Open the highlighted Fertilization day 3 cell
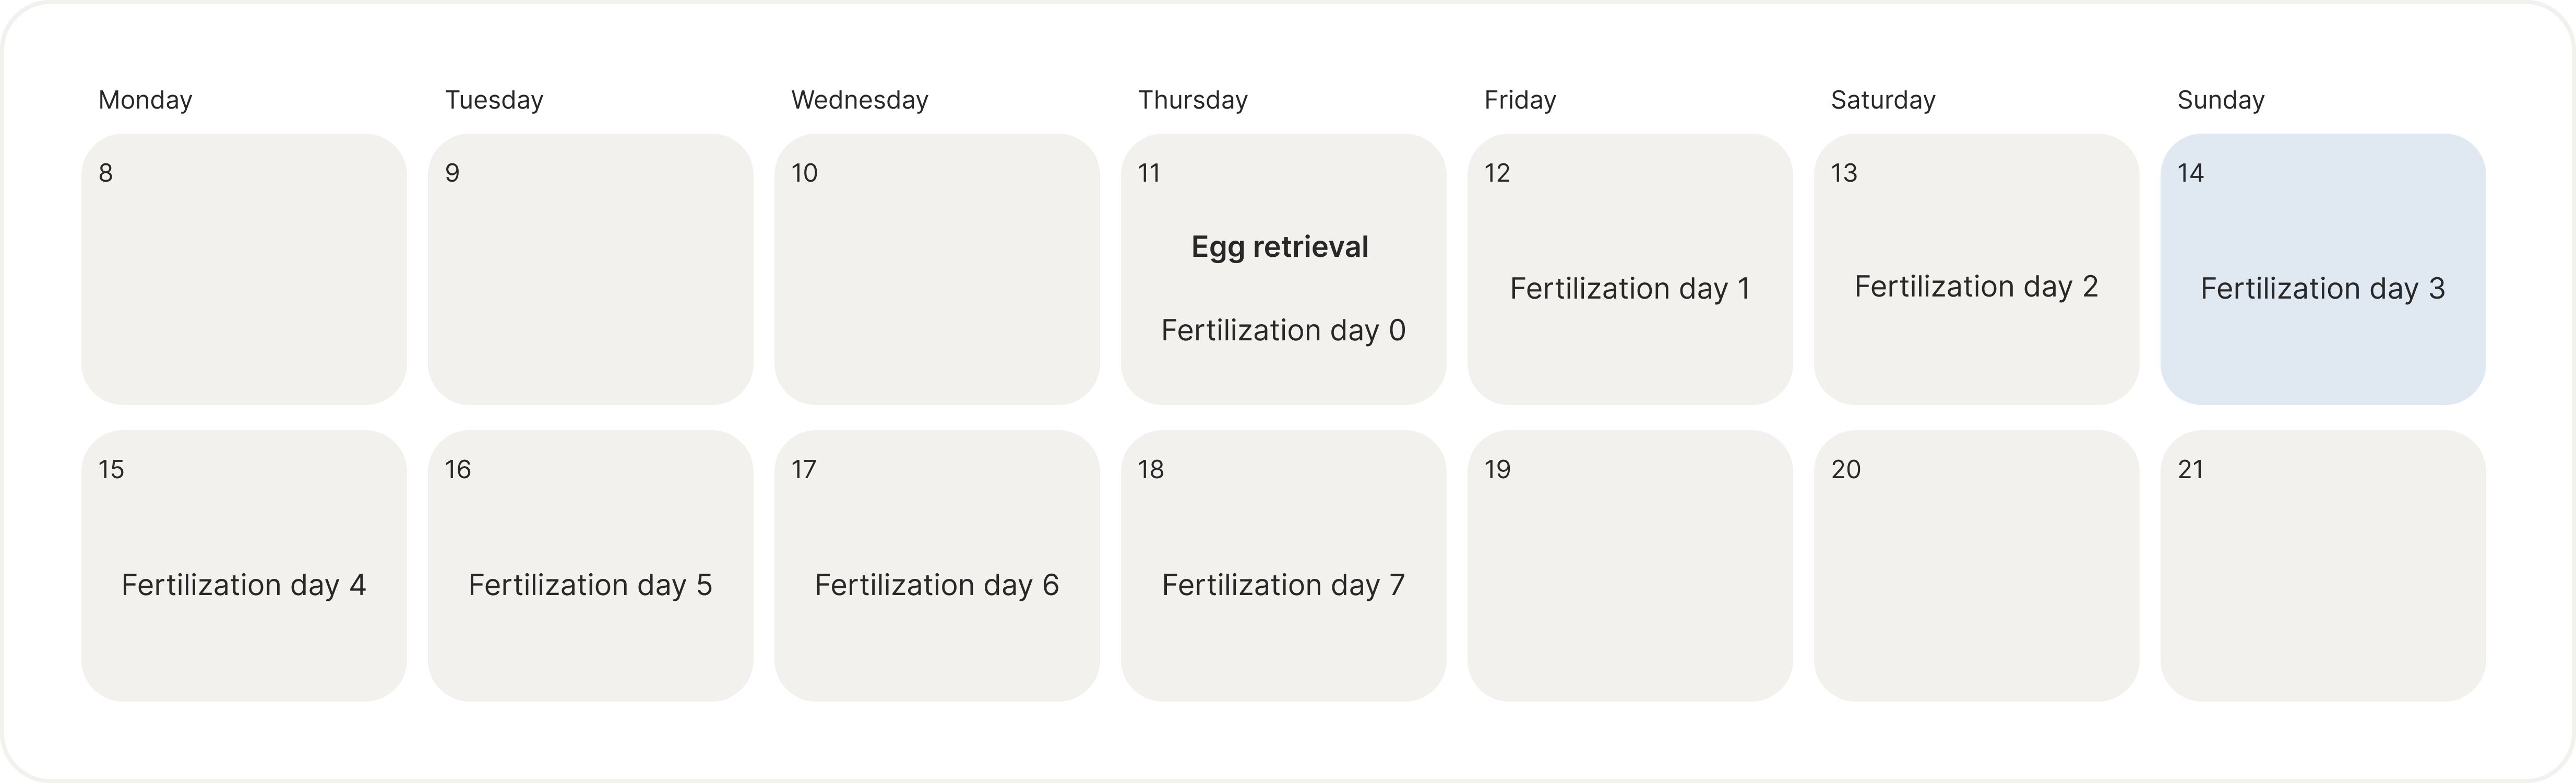 (x=2322, y=269)
